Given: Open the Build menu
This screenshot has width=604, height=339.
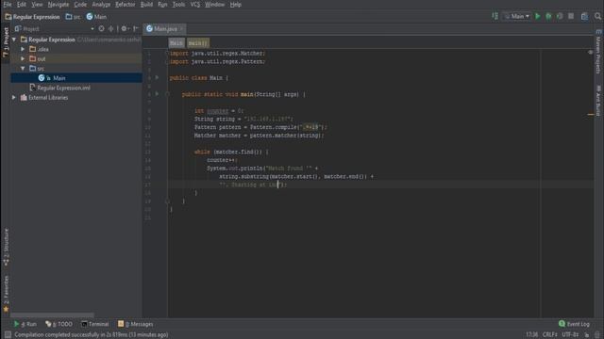Looking at the screenshot, I should tap(146, 5).
